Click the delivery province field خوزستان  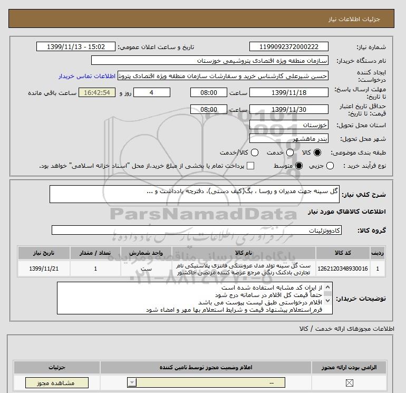pos(288,126)
